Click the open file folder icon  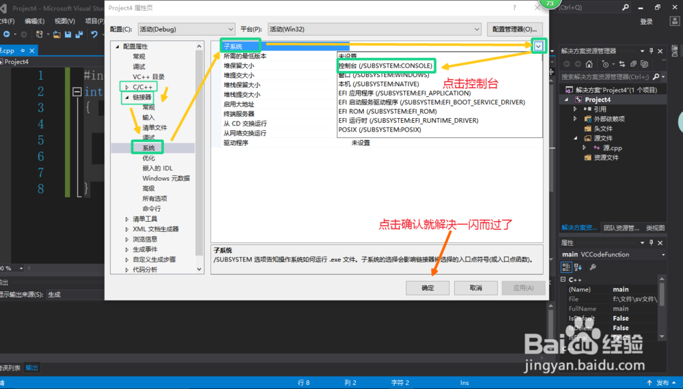tap(57, 34)
